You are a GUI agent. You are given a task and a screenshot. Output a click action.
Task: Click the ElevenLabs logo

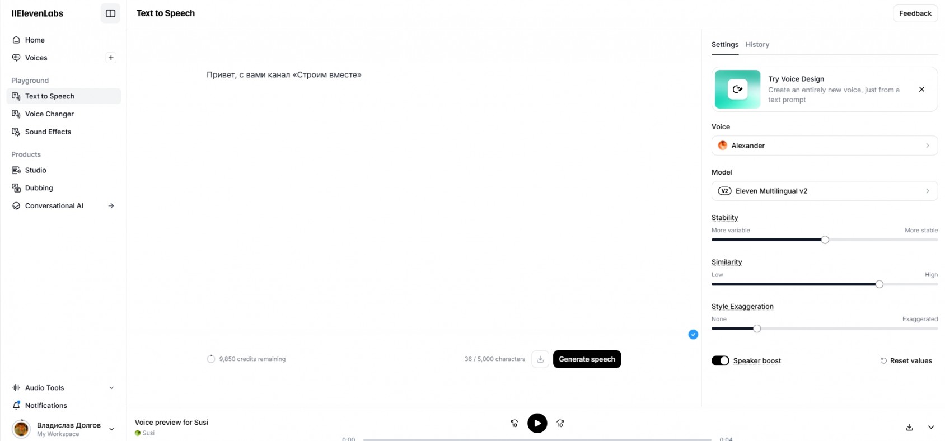(x=38, y=13)
